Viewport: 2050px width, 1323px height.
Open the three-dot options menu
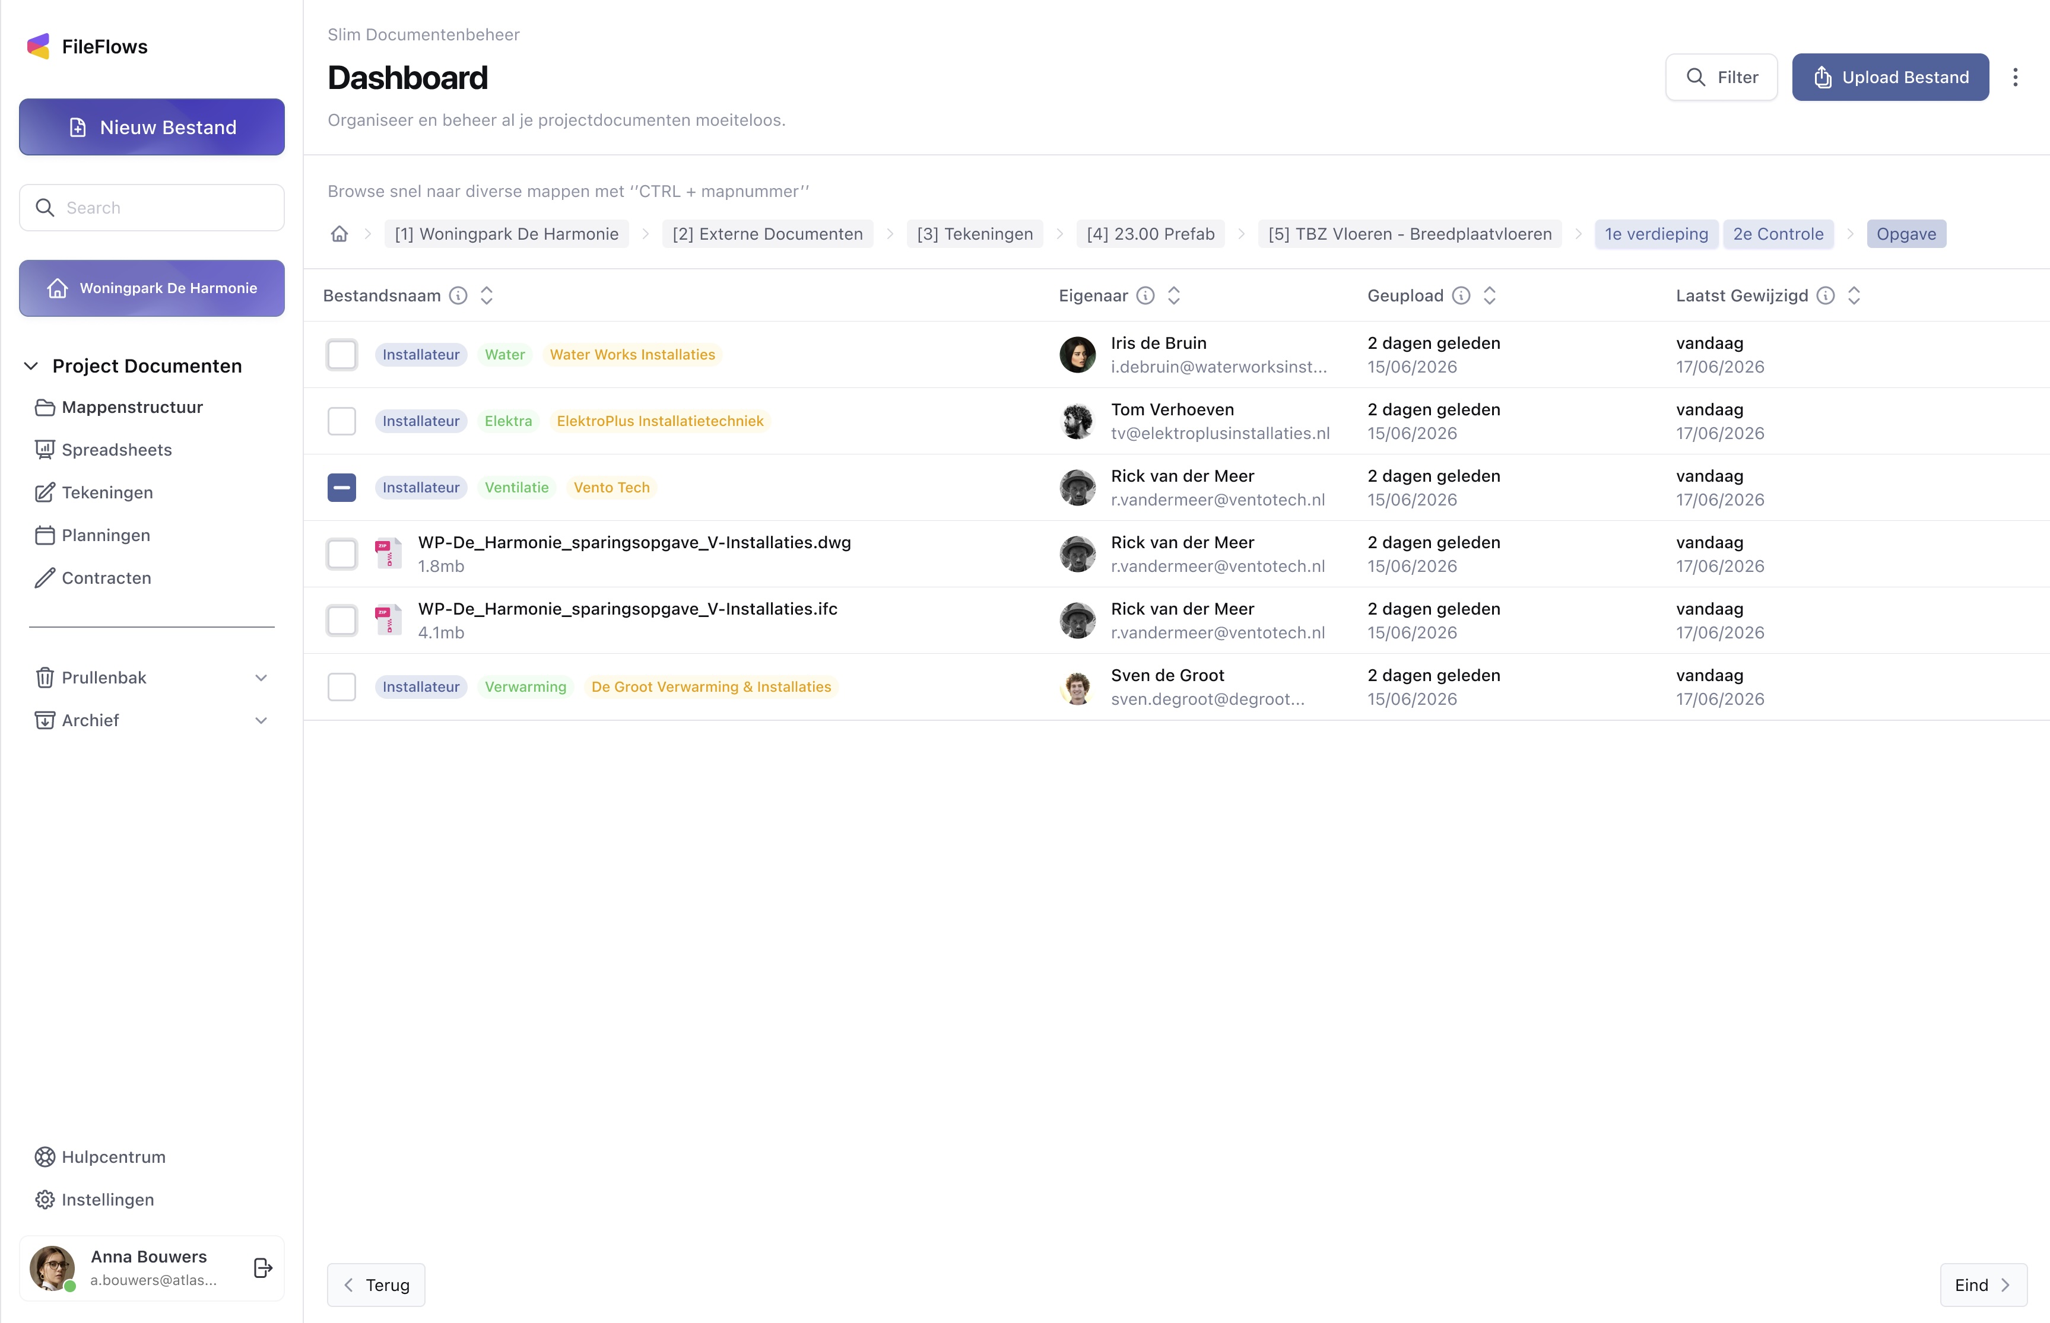pos(2015,77)
